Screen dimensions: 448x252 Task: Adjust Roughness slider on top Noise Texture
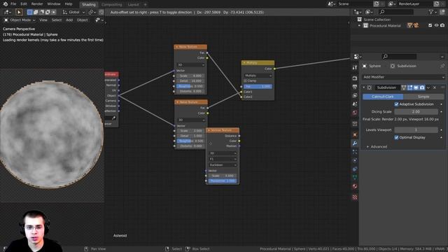pos(190,86)
